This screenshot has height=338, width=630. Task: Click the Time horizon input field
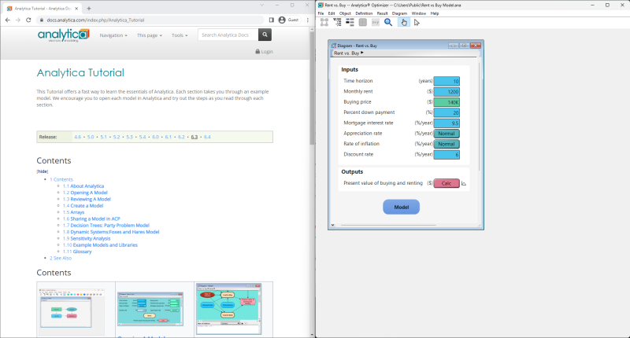tap(447, 82)
